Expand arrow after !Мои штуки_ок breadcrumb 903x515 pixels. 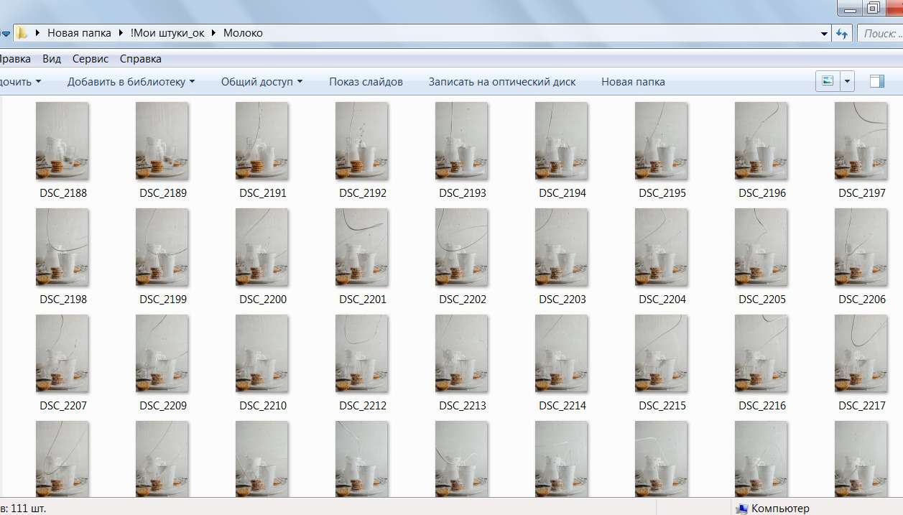[x=213, y=33]
